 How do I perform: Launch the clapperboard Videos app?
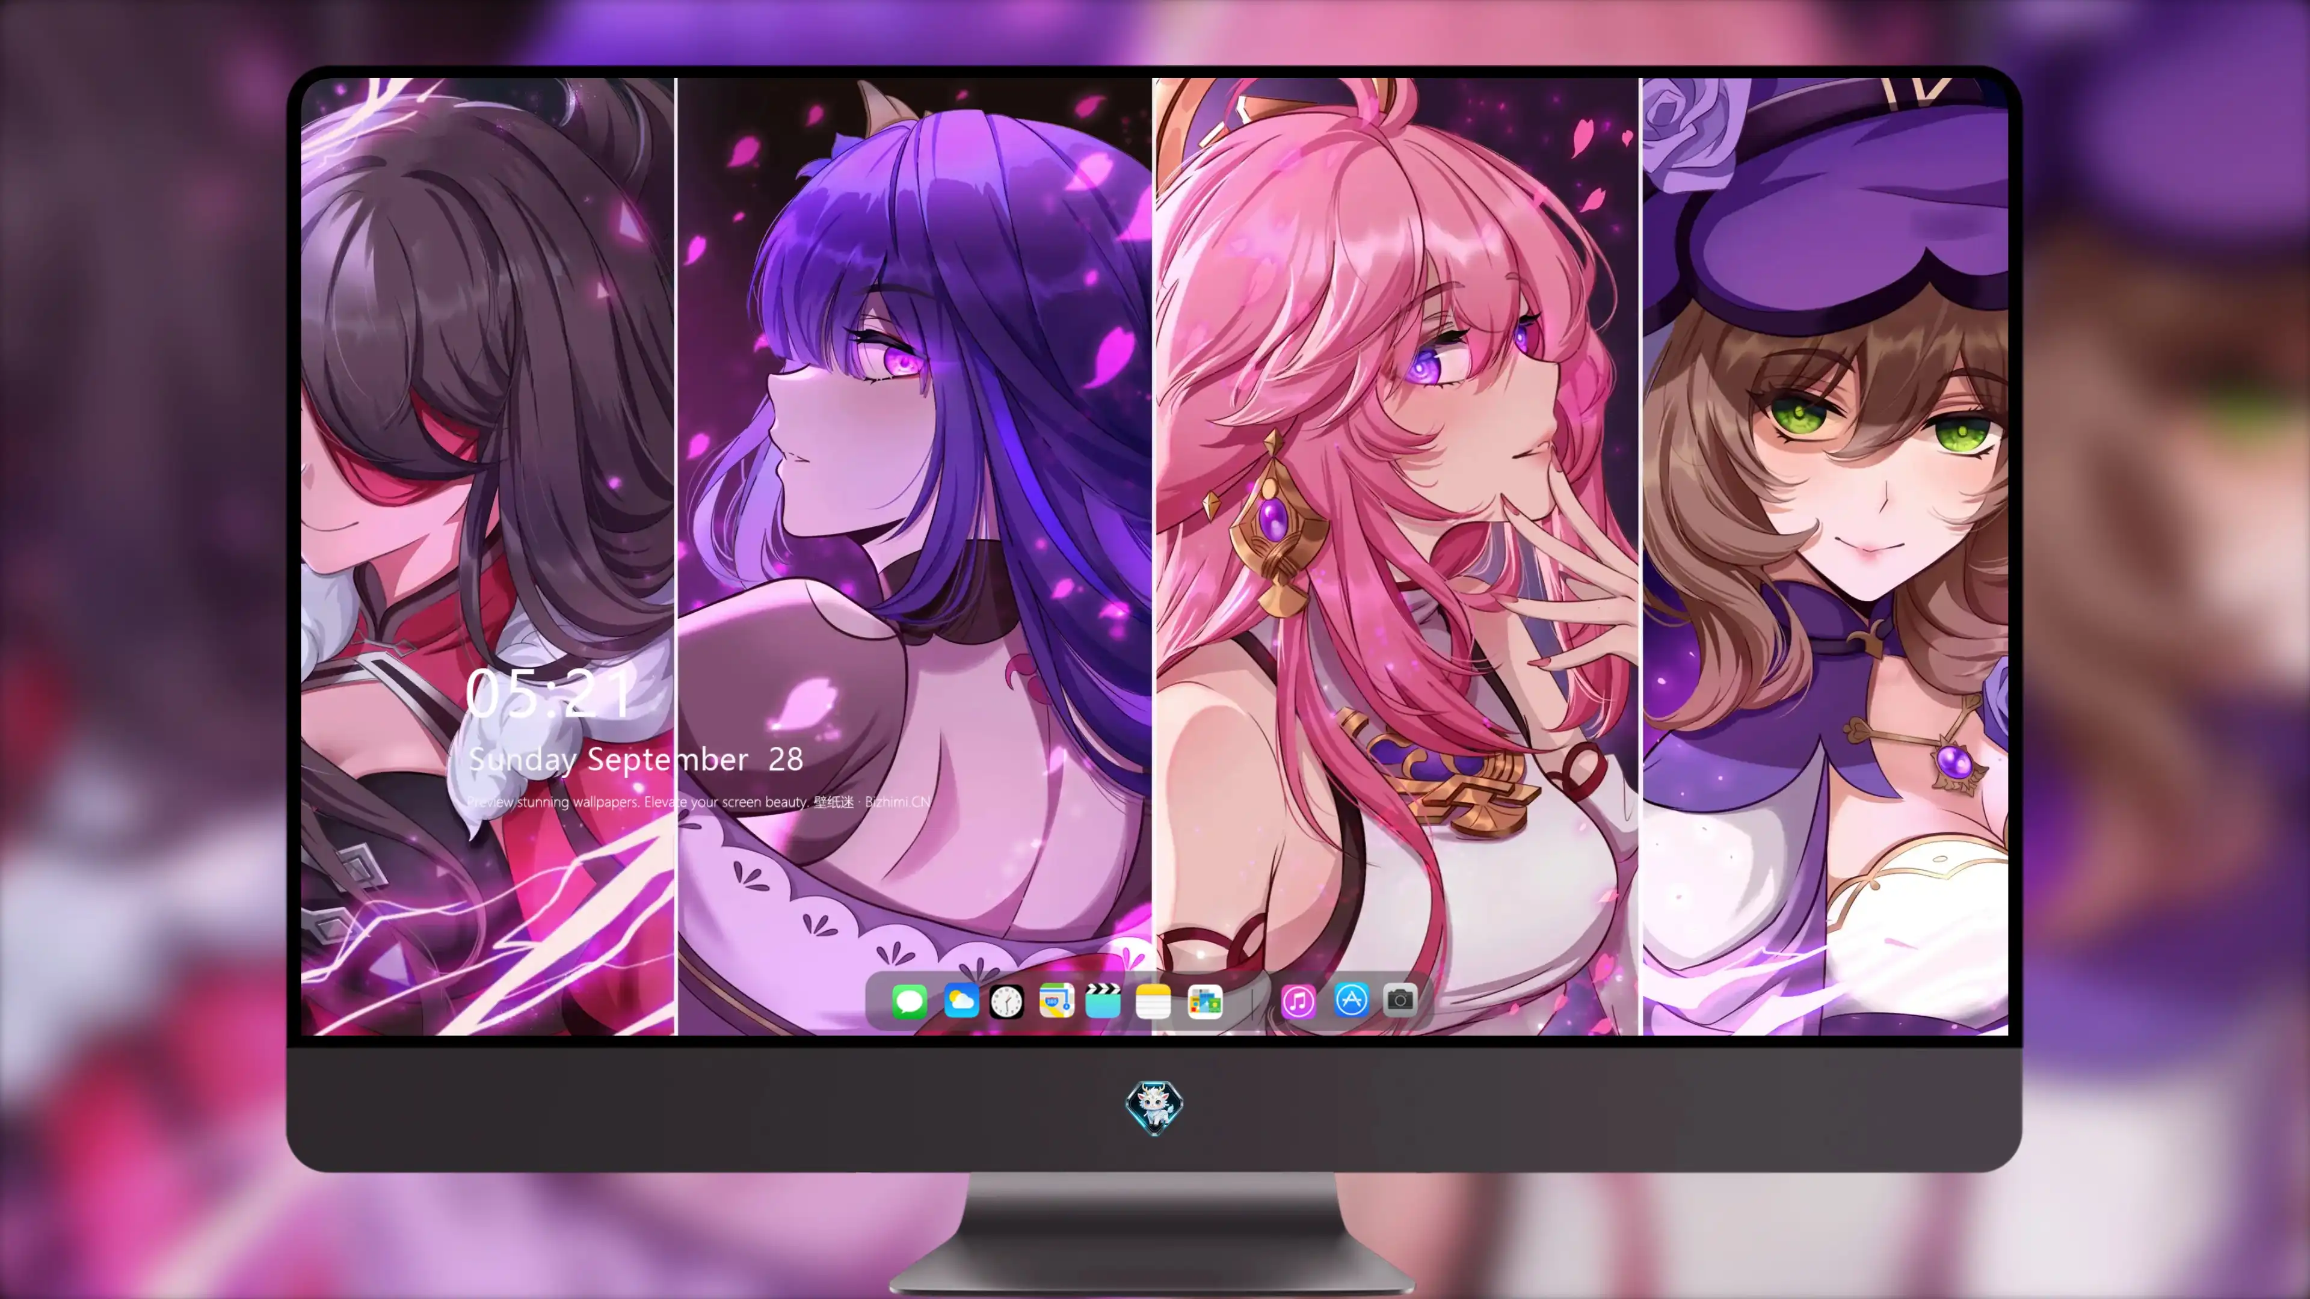coord(1103,1001)
